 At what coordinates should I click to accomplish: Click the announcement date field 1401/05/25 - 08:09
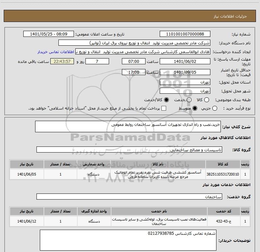(49, 34)
